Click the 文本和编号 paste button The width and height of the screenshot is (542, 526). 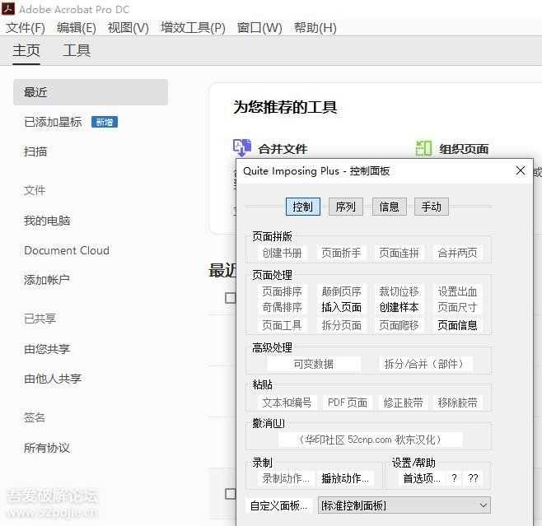(x=287, y=403)
